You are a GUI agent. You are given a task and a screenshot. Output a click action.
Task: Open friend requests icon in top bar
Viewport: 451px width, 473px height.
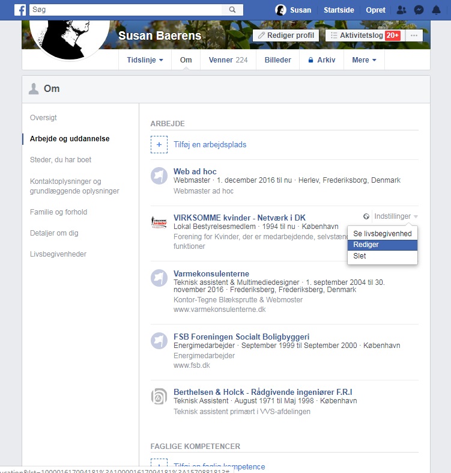tap(401, 10)
